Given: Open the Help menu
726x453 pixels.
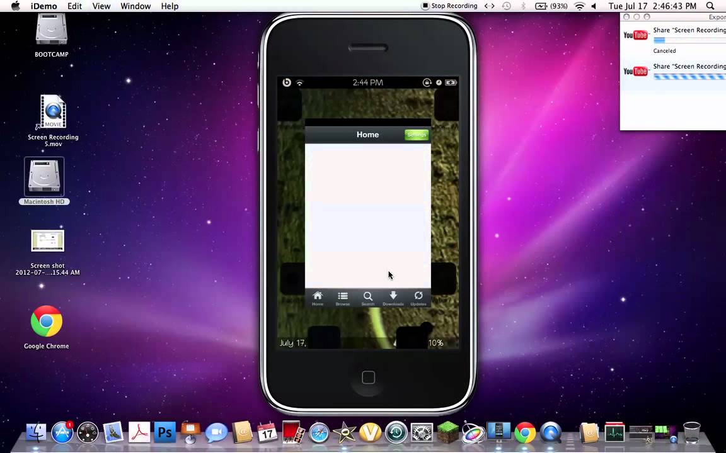Looking at the screenshot, I should pyautogui.click(x=170, y=6).
